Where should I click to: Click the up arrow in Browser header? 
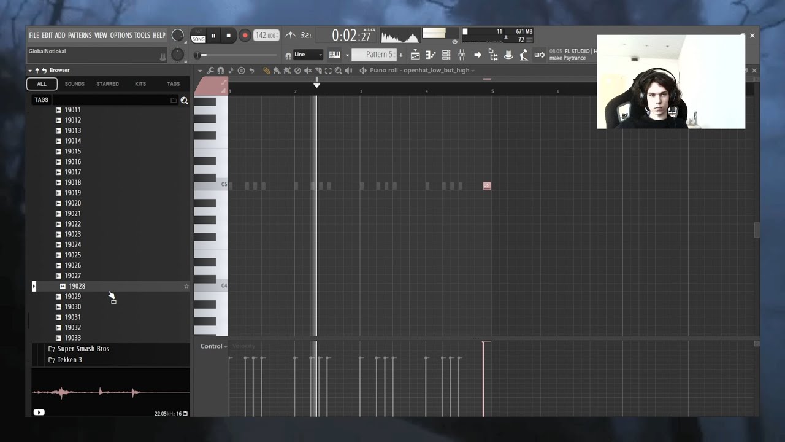pyautogui.click(x=37, y=70)
